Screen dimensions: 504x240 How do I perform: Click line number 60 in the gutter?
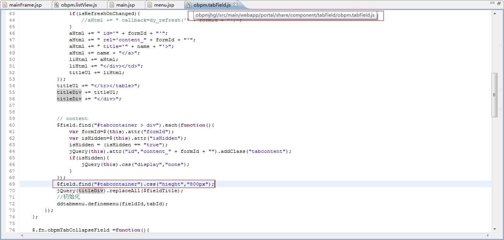point(12,125)
